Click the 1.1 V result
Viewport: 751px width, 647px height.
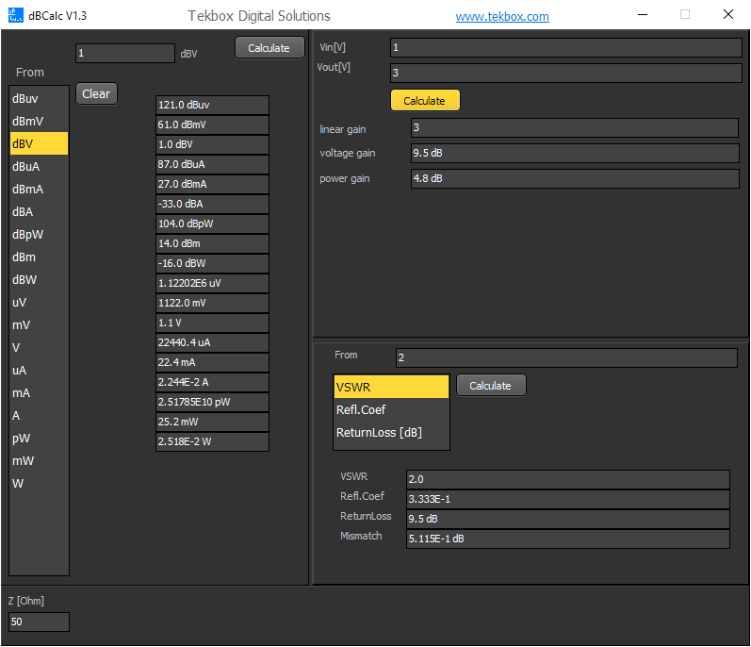click(212, 323)
